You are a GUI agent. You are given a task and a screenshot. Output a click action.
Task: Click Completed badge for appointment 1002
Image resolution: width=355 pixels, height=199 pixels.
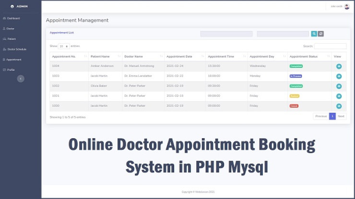tap(296, 86)
